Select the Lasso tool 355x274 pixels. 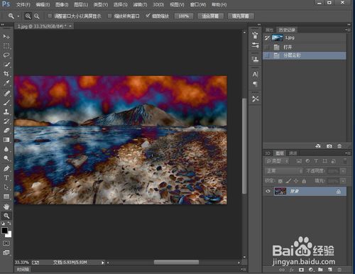coord(6,55)
